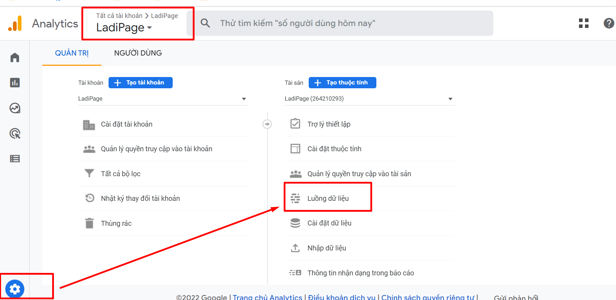This screenshot has width=616, height=300.
Task: Click the help question mark icon
Action: (609, 23)
